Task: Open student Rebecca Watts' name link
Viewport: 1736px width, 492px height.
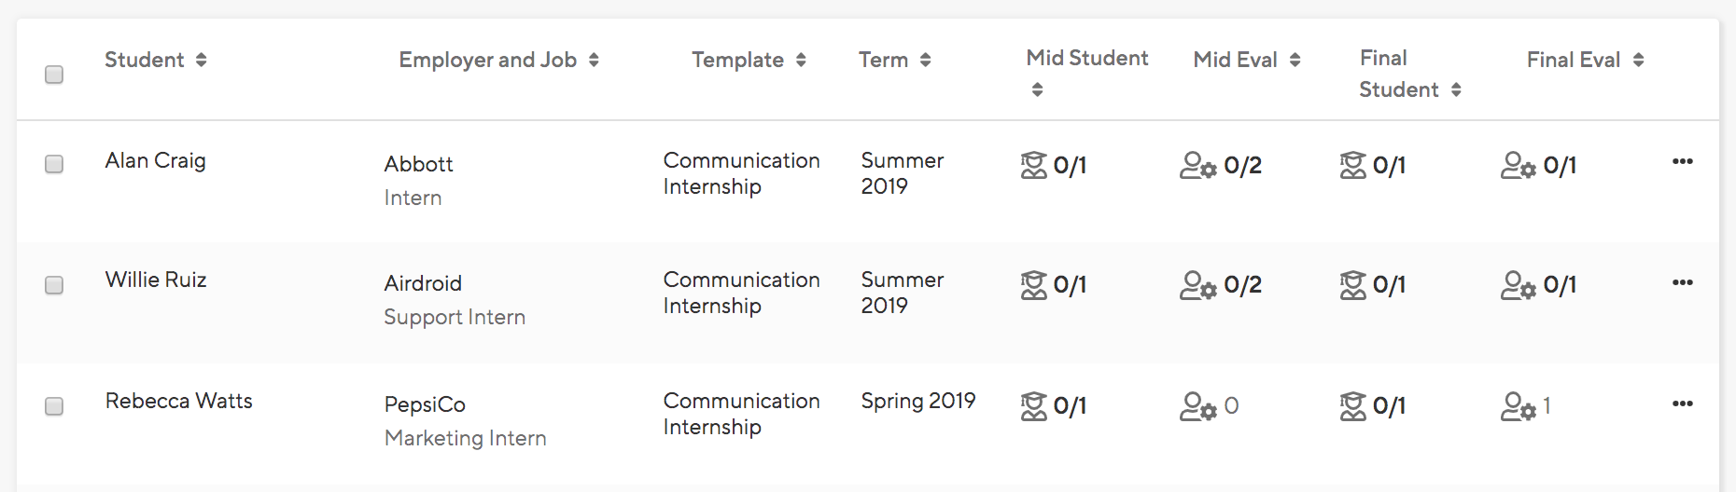Action: click(x=179, y=401)
